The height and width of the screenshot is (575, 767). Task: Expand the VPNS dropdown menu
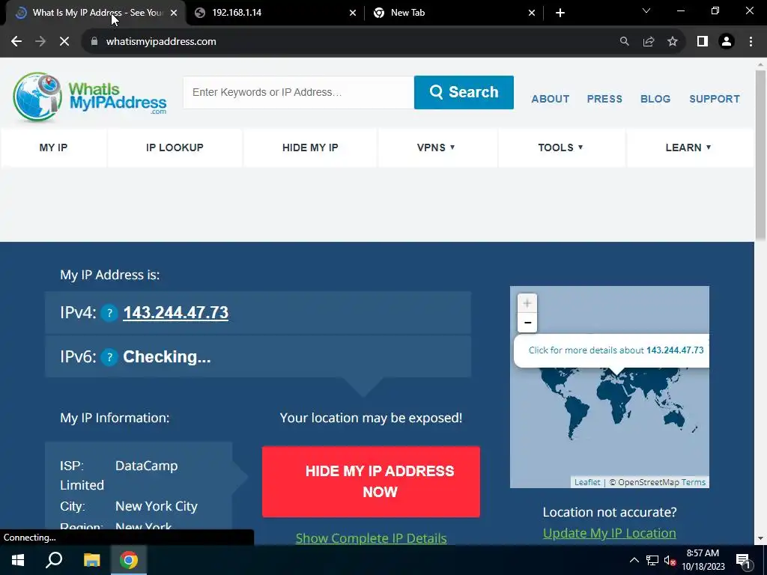pos(436,147)
